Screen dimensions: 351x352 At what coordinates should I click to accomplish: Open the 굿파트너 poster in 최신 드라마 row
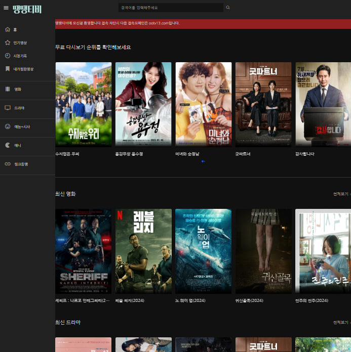(x=263, y=344)
